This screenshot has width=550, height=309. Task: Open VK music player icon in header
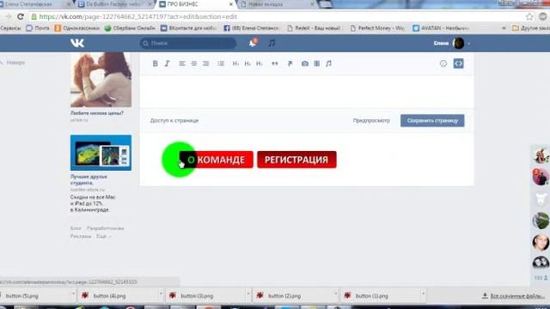point(272,43)
